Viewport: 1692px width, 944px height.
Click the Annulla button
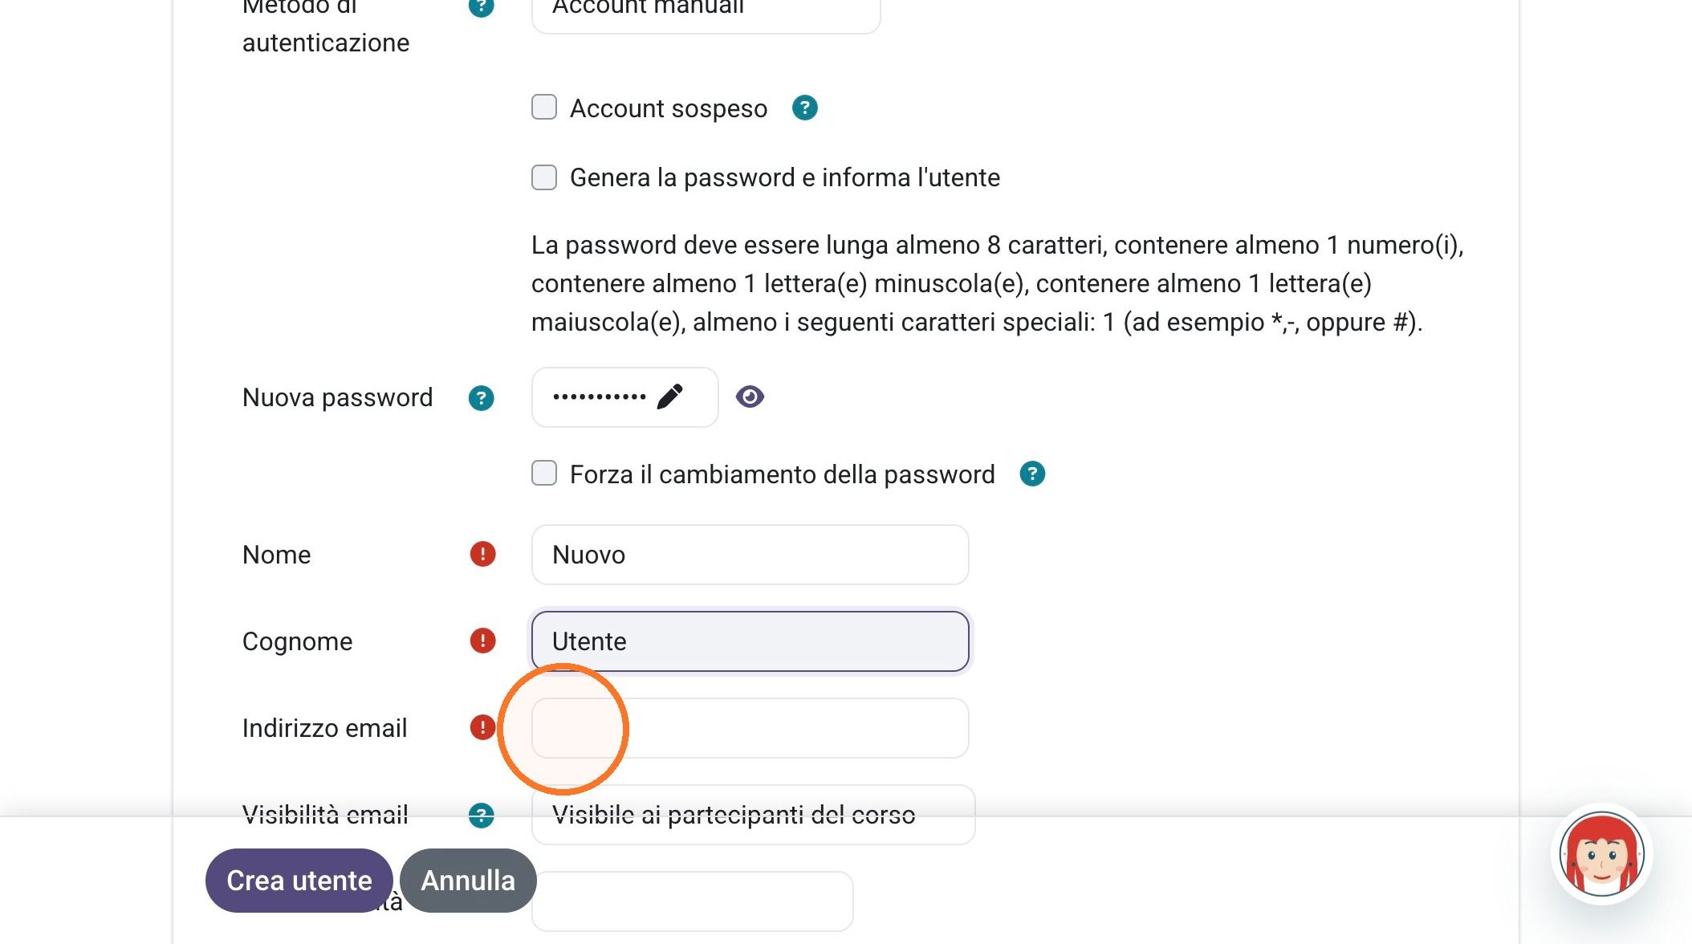(x=468, y=881)
